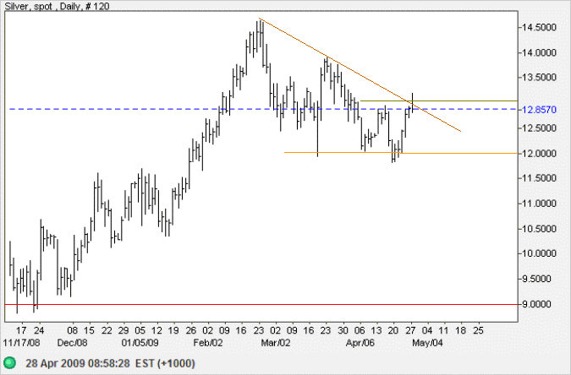Viewport: 571px width, 375px height.
Task: Click the timestamp '28 Apr 2009 08:58:28 EST (+1000)'
Action: pyautogui.click(x=110, y=363)
